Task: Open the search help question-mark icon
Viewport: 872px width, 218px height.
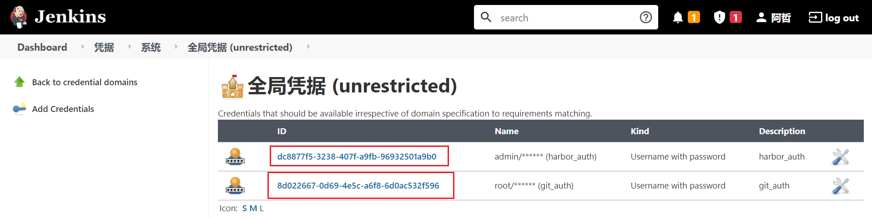Action: click(x=645, y=17)
